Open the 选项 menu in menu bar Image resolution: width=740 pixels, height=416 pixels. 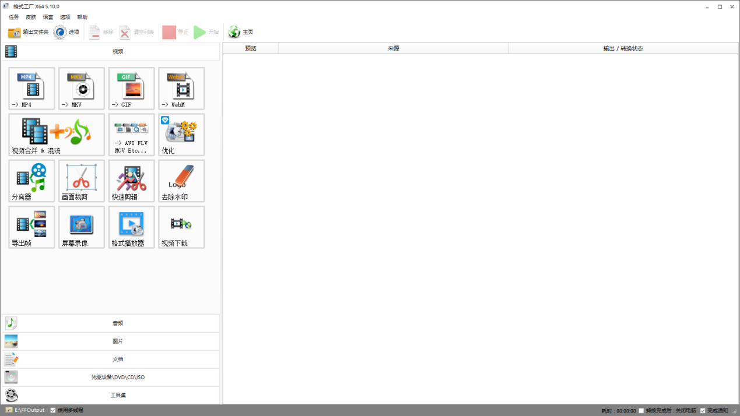coord(65,17)
